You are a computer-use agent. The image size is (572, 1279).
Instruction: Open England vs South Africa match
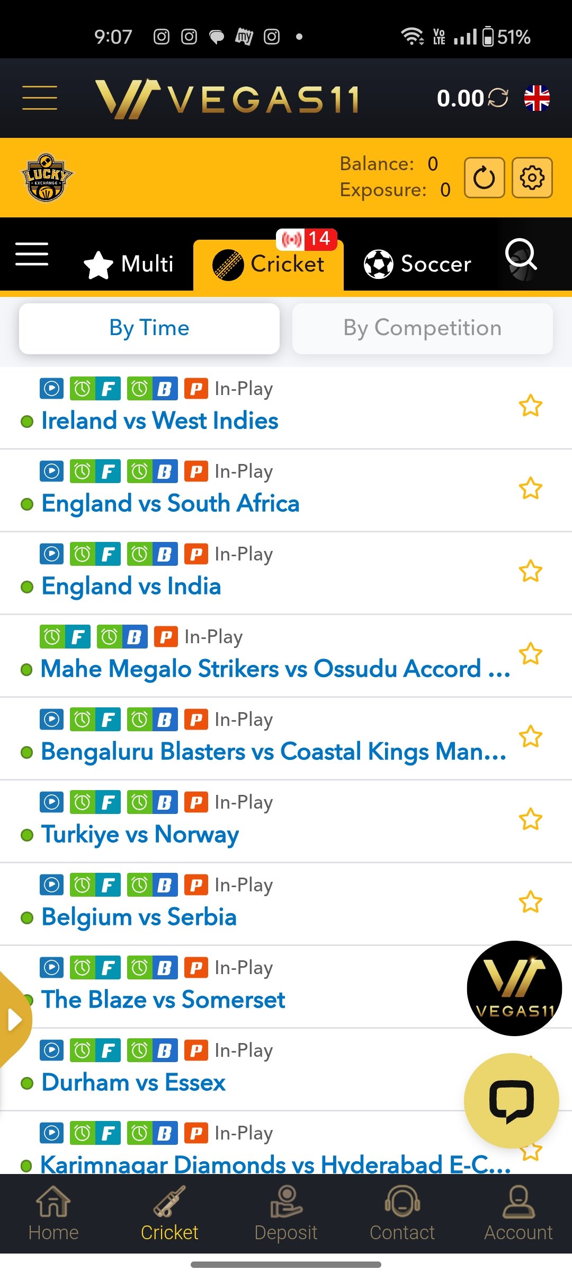click(170, 503)
